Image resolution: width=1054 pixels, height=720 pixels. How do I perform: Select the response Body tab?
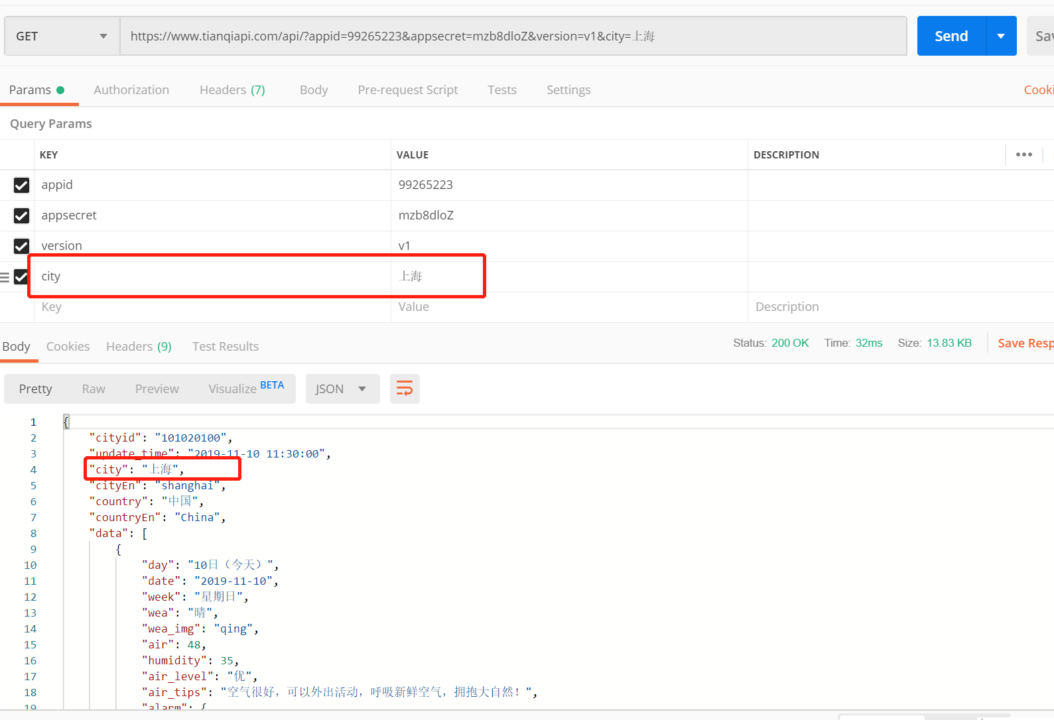[x=16, y=346]
